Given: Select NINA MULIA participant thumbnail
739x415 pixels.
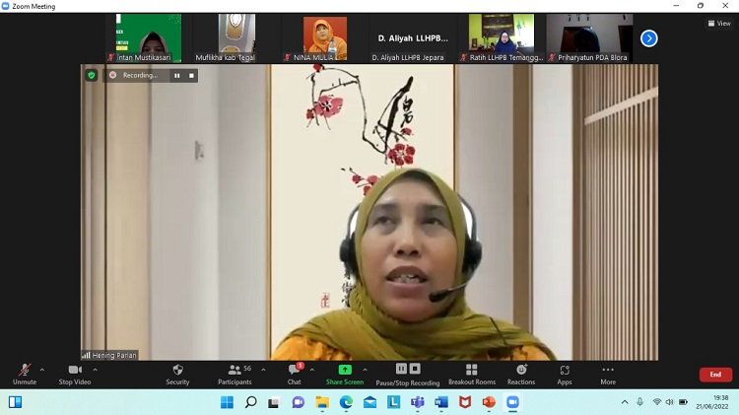Looking at the screenshot, I should (x=324, y=38).
